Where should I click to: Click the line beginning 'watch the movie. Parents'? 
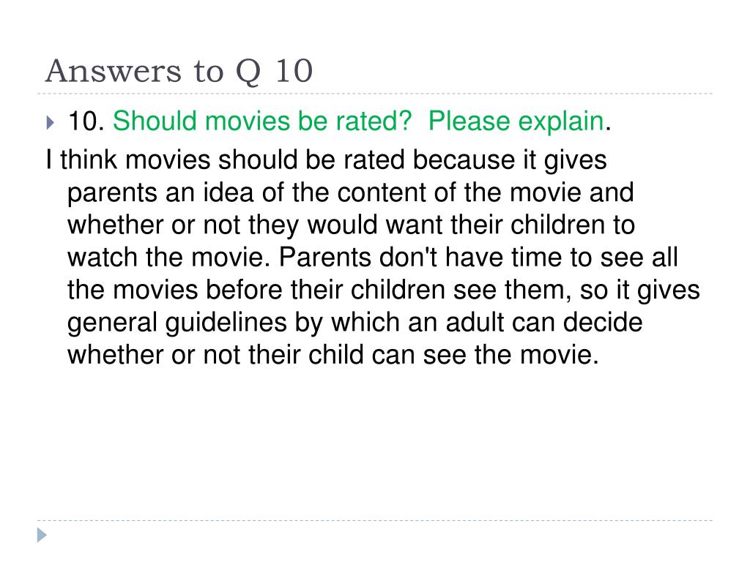[373, 257]
